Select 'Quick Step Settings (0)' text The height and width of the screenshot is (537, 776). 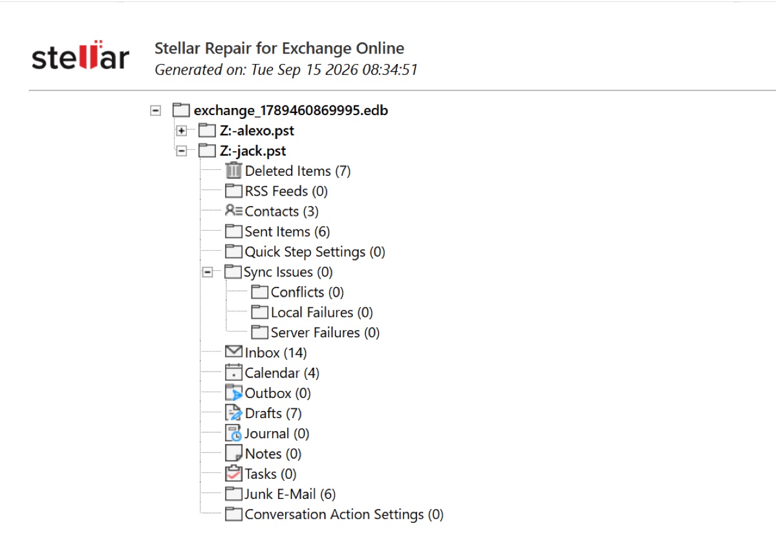click(315, 252)
